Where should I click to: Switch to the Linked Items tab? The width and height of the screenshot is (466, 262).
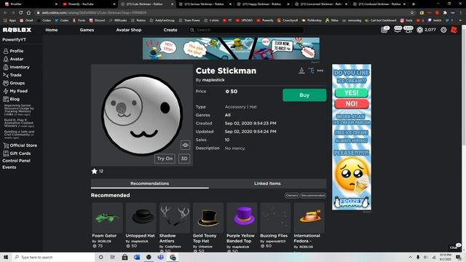[x=267, y=183]
